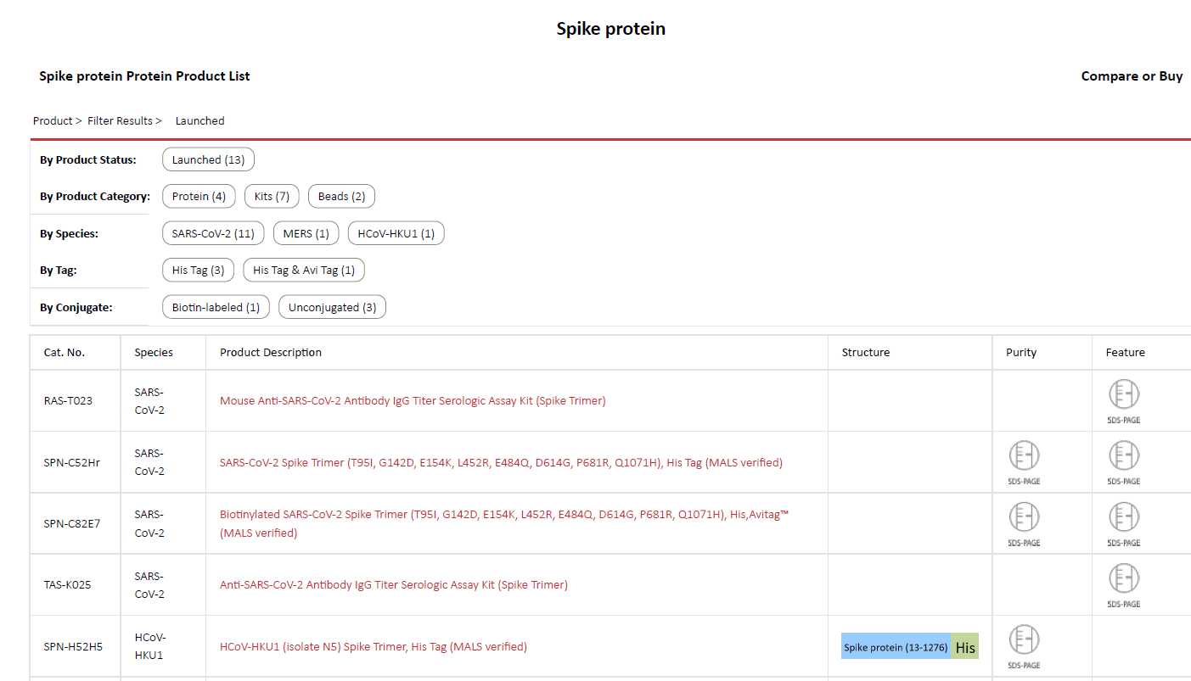Filter by Biotin-labeled (1) conjugate

(216, 307)
